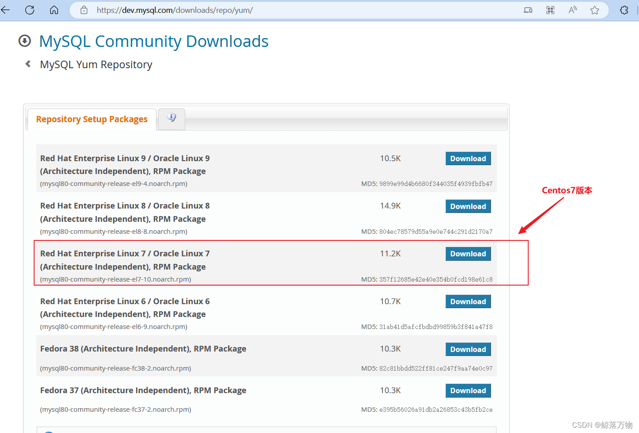This screenshot has height=433, width=639.
Task: Refresh the current page
Action: pyautogui.click(x=29, y=10)
